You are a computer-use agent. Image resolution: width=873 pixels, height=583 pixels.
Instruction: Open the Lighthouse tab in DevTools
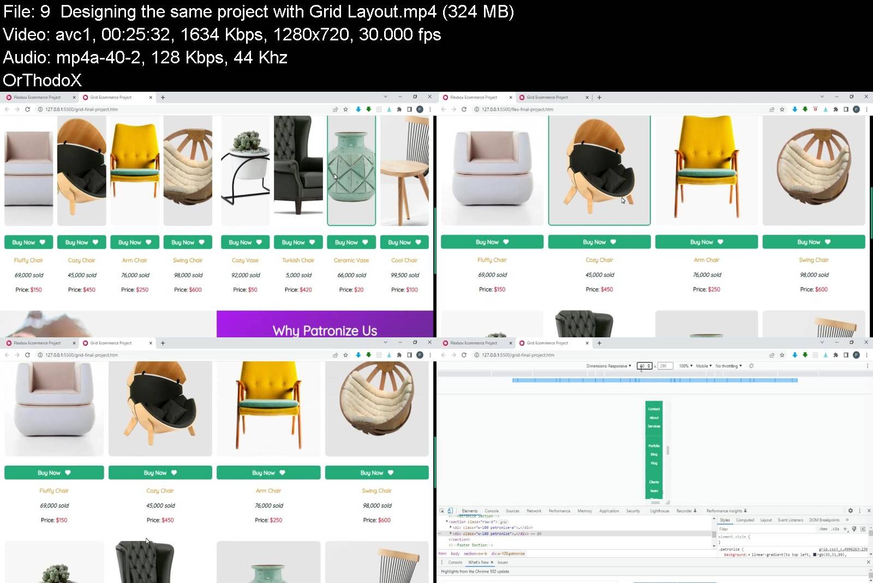660,511
